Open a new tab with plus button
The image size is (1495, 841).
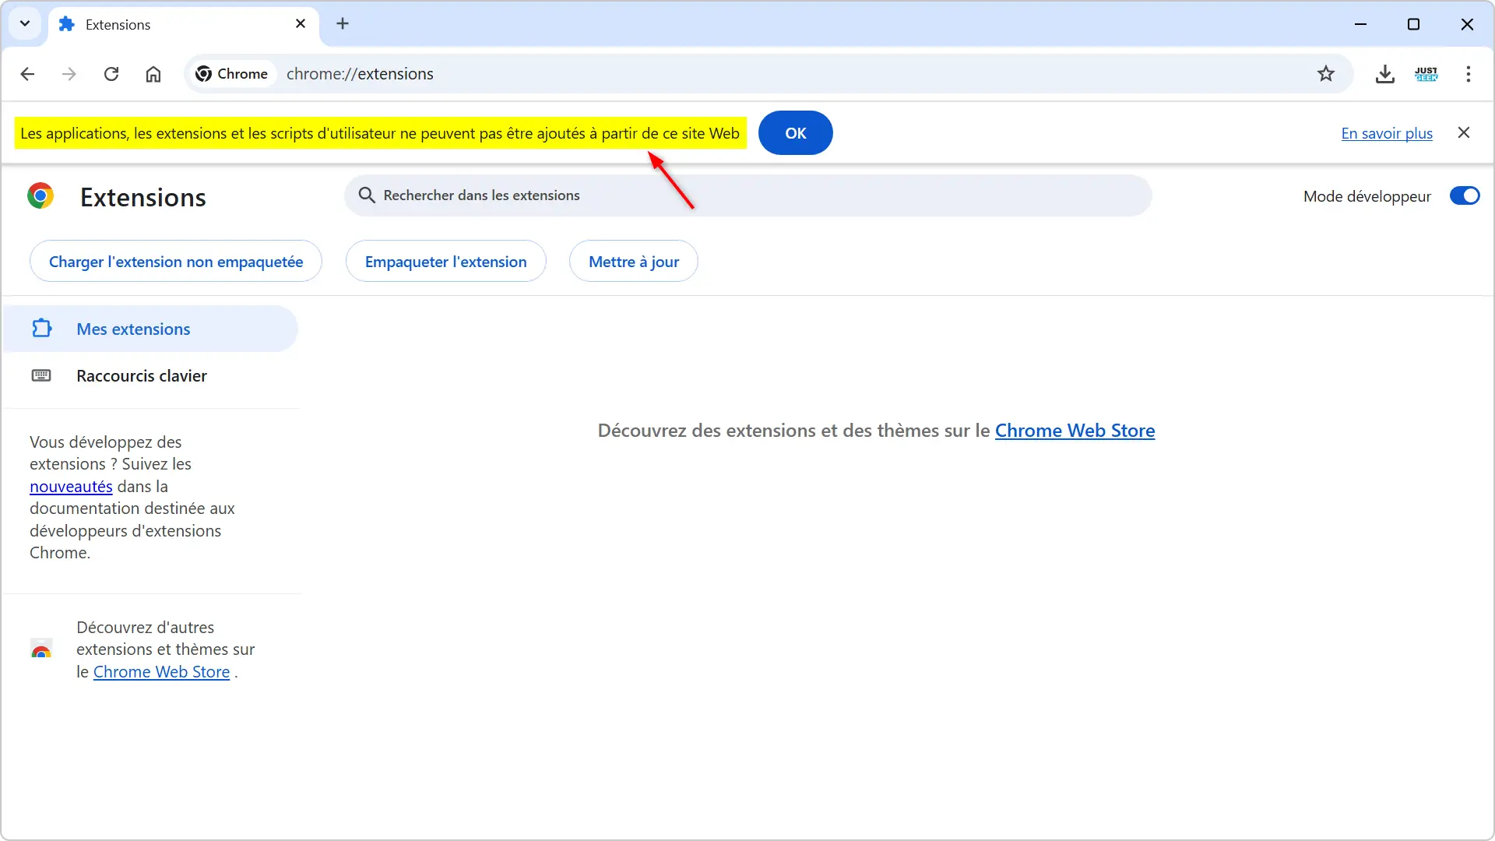[x=343, y=23]
